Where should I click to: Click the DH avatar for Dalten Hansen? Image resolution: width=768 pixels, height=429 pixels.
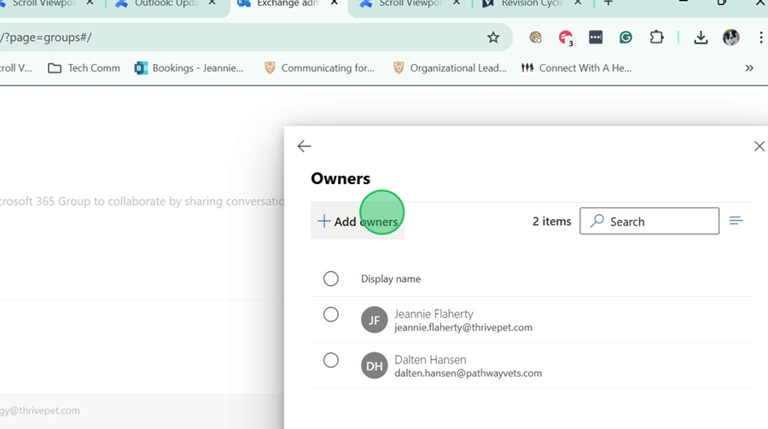[x=374, y=367]
